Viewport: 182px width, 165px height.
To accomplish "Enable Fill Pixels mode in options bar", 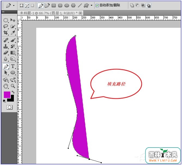I will [32, 5].
